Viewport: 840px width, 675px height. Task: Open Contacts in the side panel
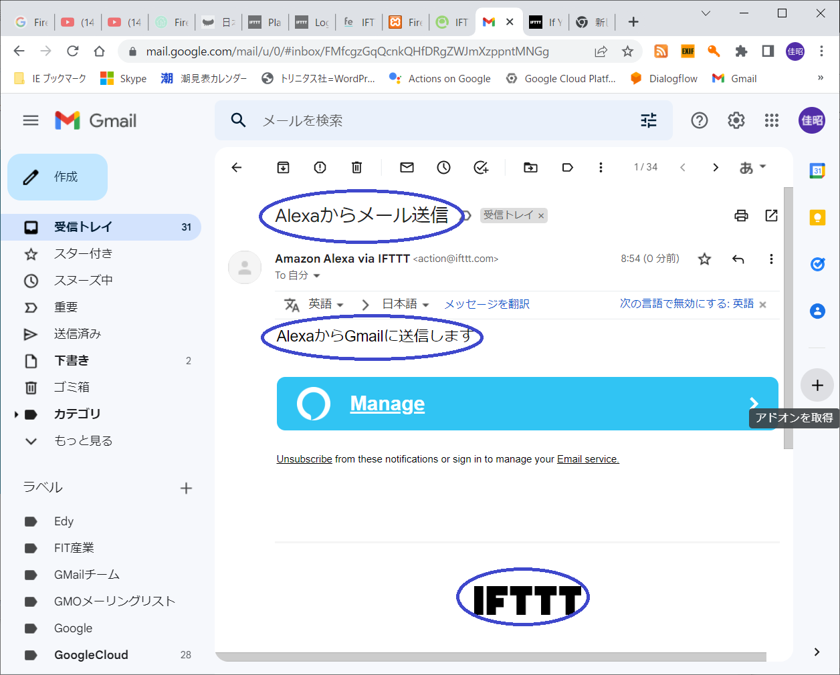[817, 311]
